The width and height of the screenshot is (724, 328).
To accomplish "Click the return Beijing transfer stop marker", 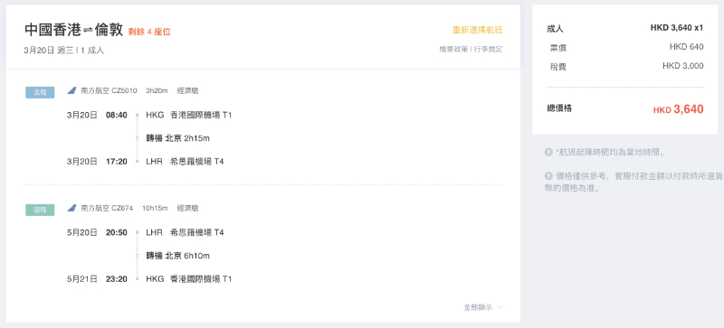I will pos(138,256).
